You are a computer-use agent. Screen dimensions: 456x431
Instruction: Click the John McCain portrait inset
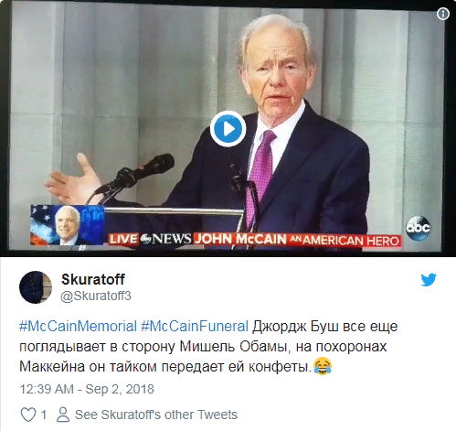pyautogui.click(x=68, y=225)
